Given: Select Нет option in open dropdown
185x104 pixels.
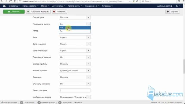Looking at the screenshot, I should tap(75, 28).
